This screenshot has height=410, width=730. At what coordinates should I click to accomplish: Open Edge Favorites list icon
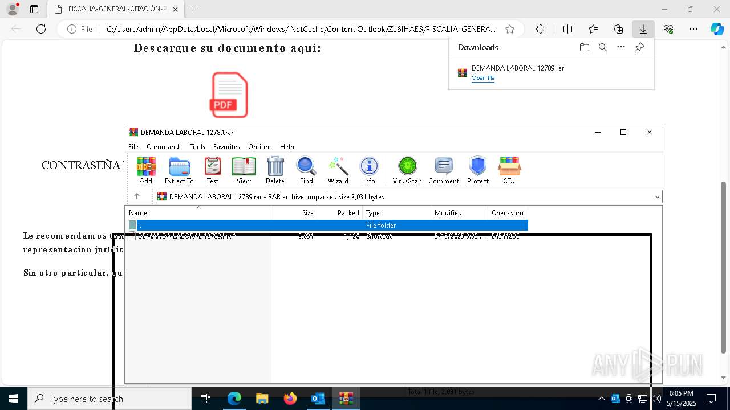pos(593,29)
